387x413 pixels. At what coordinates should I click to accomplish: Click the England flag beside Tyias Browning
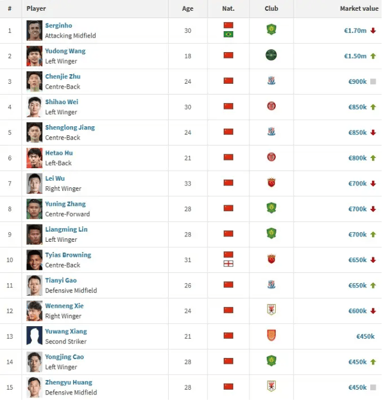point(228,263)
